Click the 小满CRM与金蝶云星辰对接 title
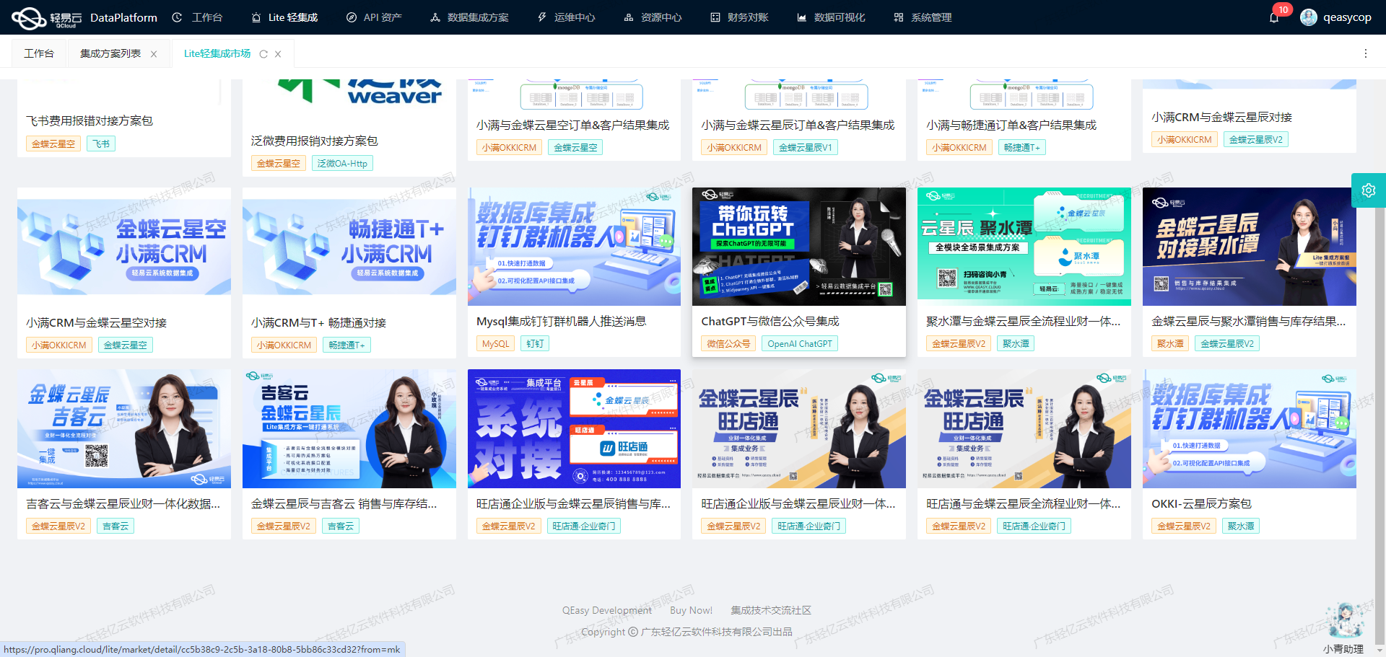The width and height of the screenshot is (1386, 657). click(x=1222, y=117)
